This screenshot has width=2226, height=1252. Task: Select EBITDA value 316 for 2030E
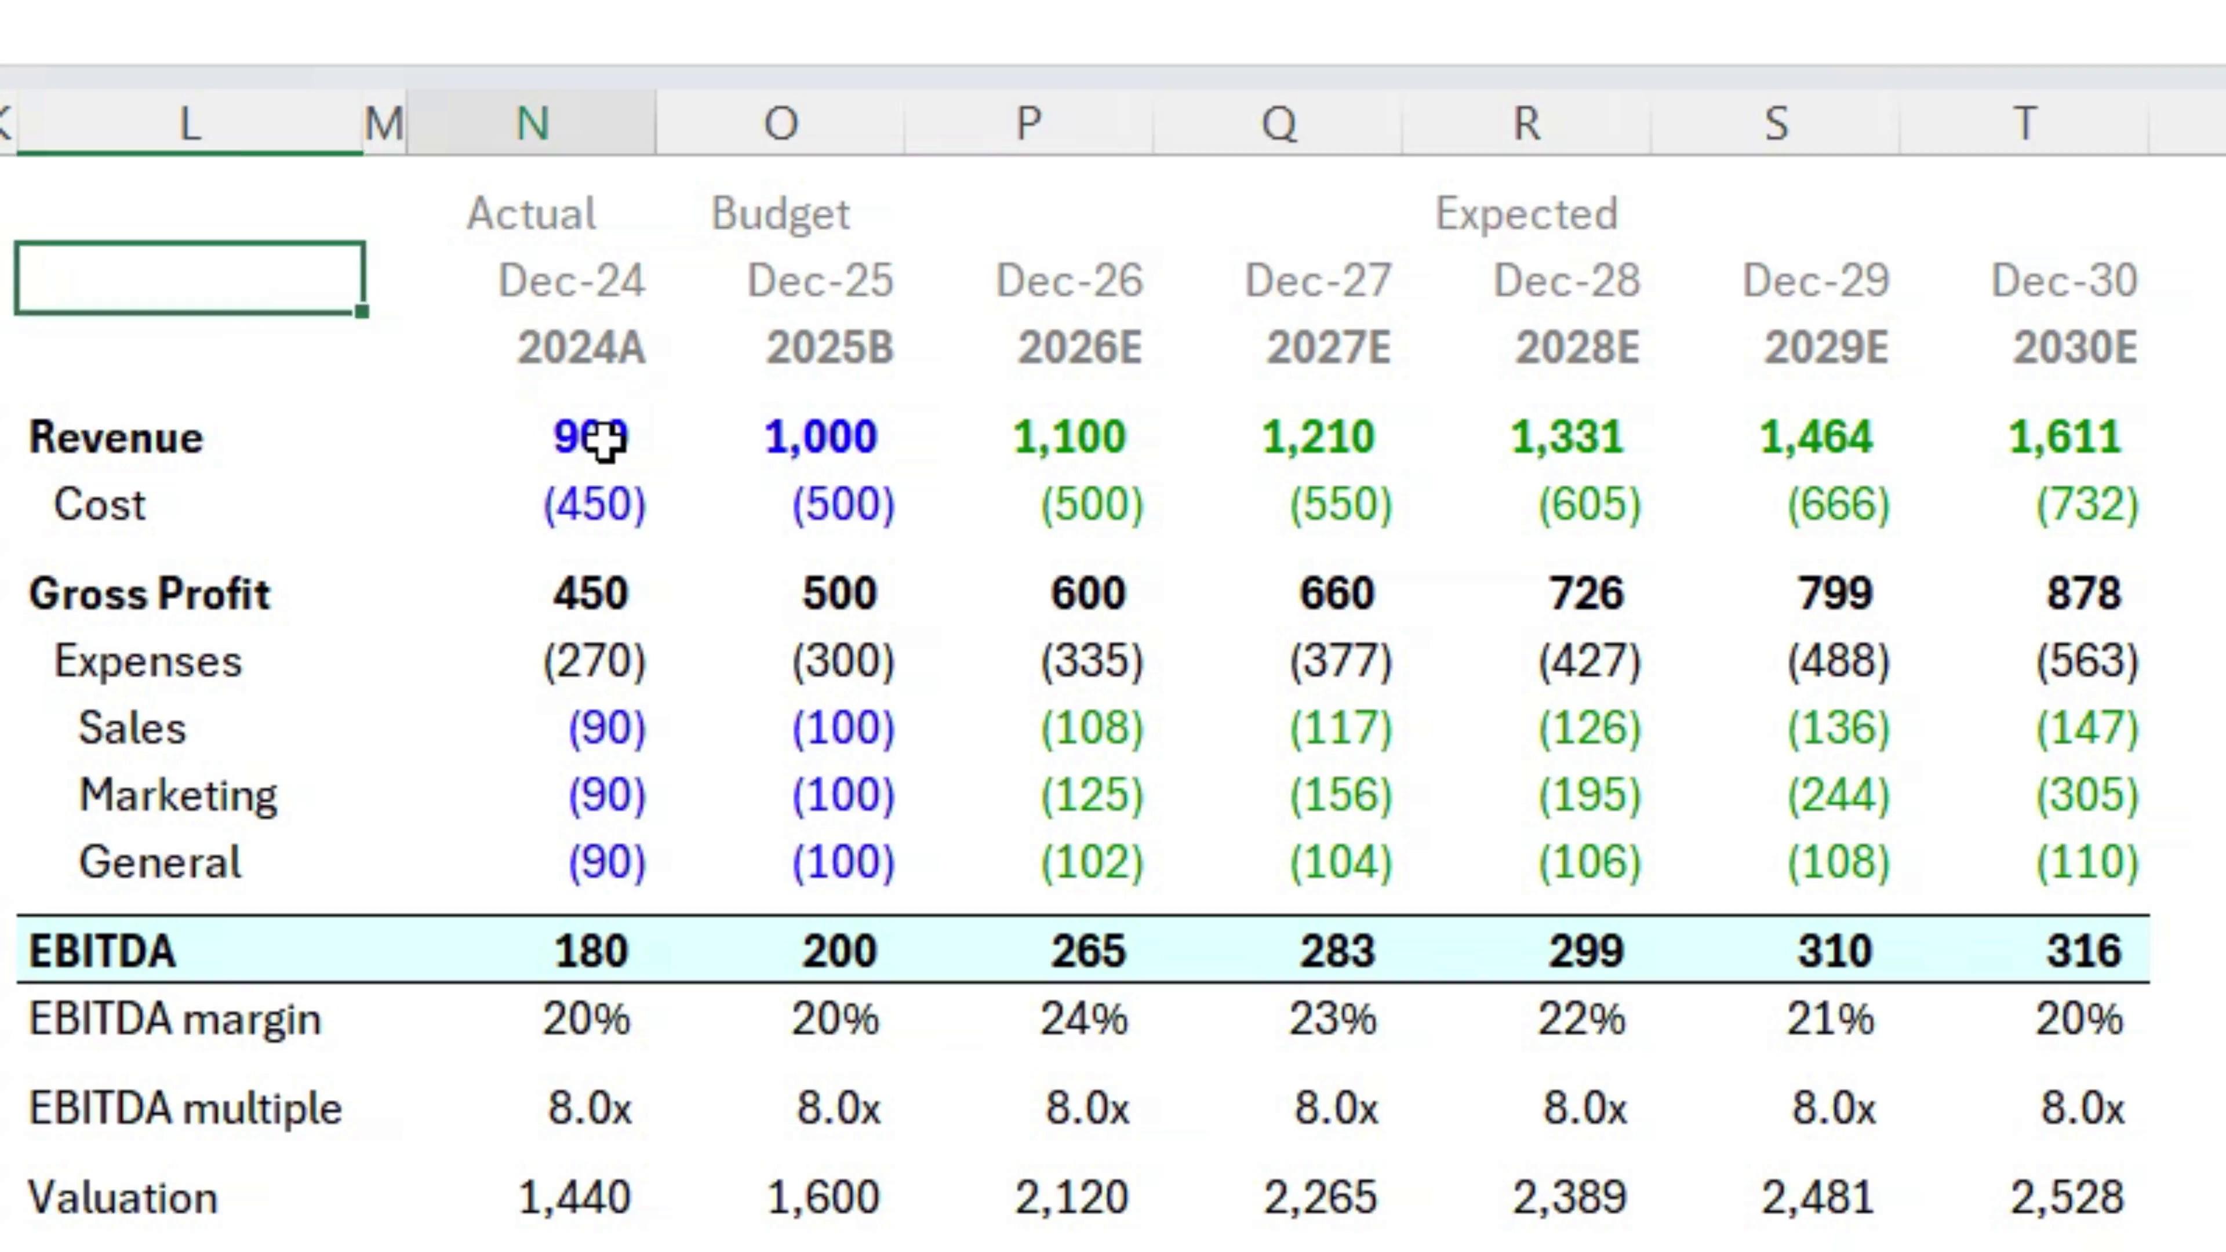point(2083,951)
